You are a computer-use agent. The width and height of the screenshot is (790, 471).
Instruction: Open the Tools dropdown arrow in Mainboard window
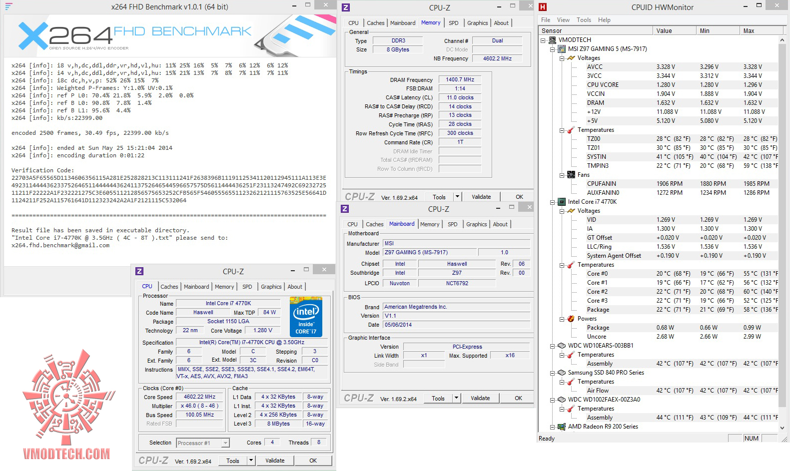(456, 398)
